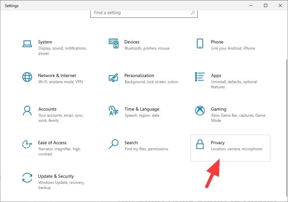Open the Accounts heading
The height and width of the screenshot is (202, 288).
(x=47, y=109)
